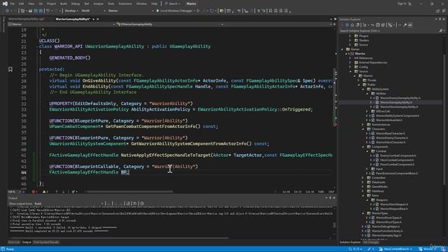Click the Show All Files icon in Solution Explorer

click(x=383, y=25)
